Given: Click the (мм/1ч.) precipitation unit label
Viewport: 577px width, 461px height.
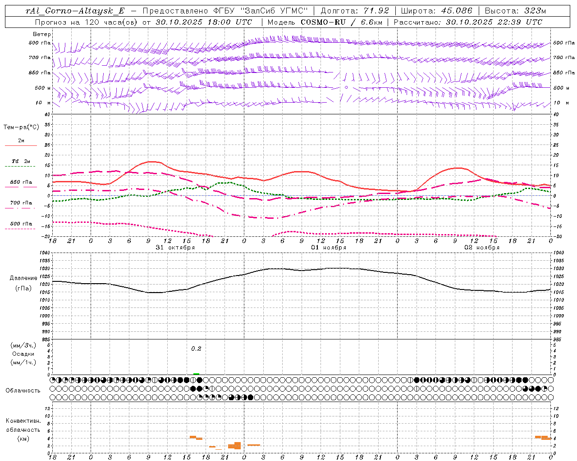Looking at the screenshot, I should (x=23, y=362).
